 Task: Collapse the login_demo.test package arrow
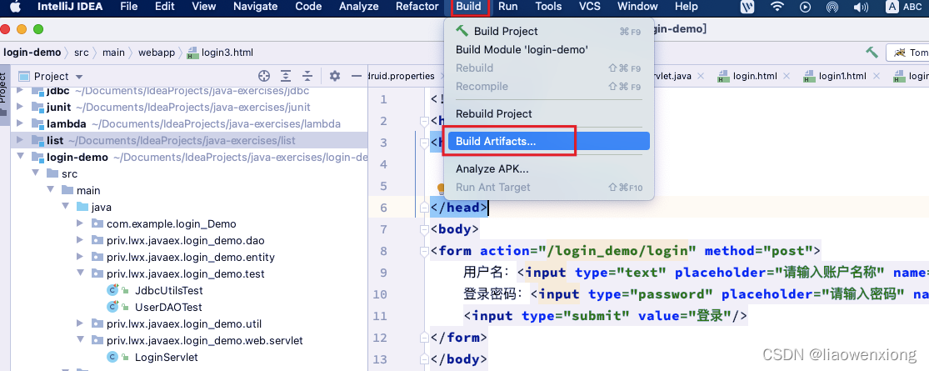point(80,273)
